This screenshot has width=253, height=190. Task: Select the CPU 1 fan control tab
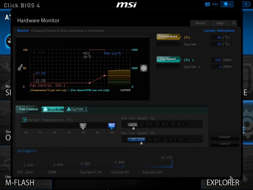(x=53, y=109)
